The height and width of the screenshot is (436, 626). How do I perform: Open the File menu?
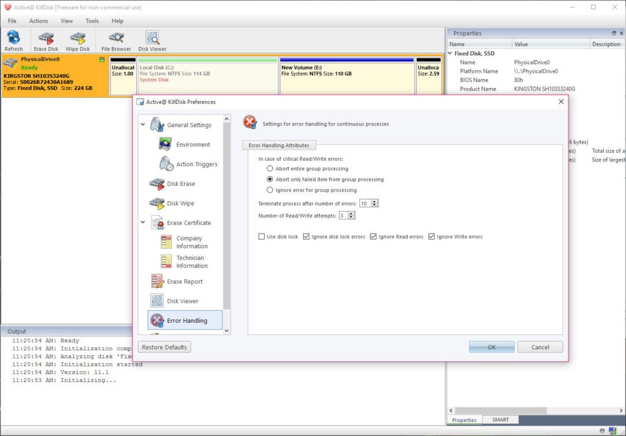tap(12, 21)
